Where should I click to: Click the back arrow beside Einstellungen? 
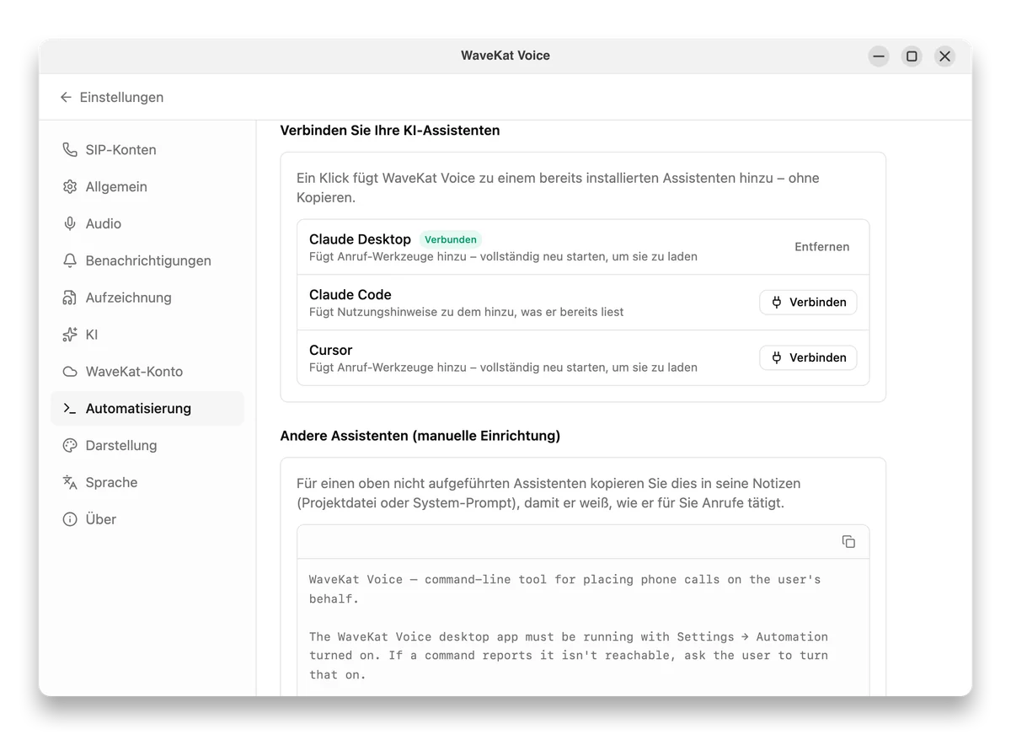(66, 98)
